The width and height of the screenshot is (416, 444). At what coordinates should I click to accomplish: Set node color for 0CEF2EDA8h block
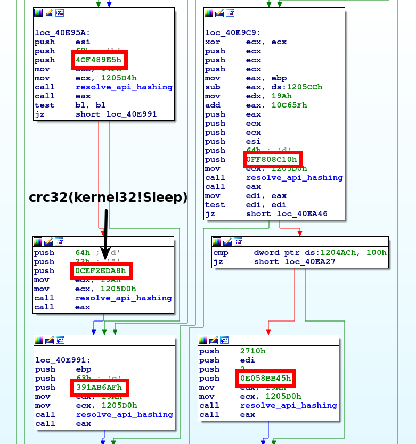[x=38, y=242]
